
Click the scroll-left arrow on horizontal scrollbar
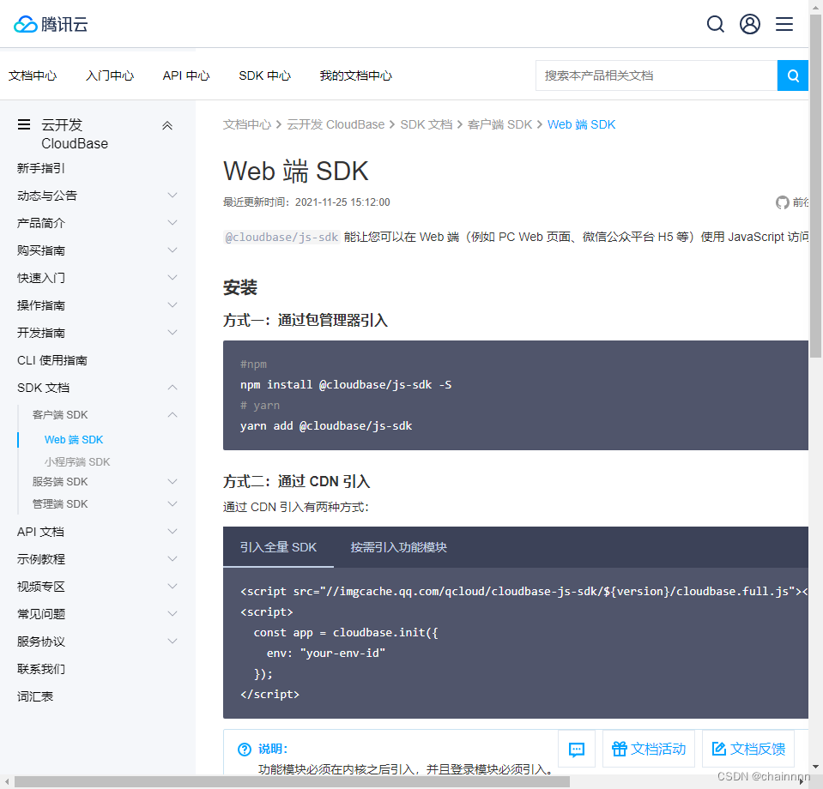tap(6, 781)
